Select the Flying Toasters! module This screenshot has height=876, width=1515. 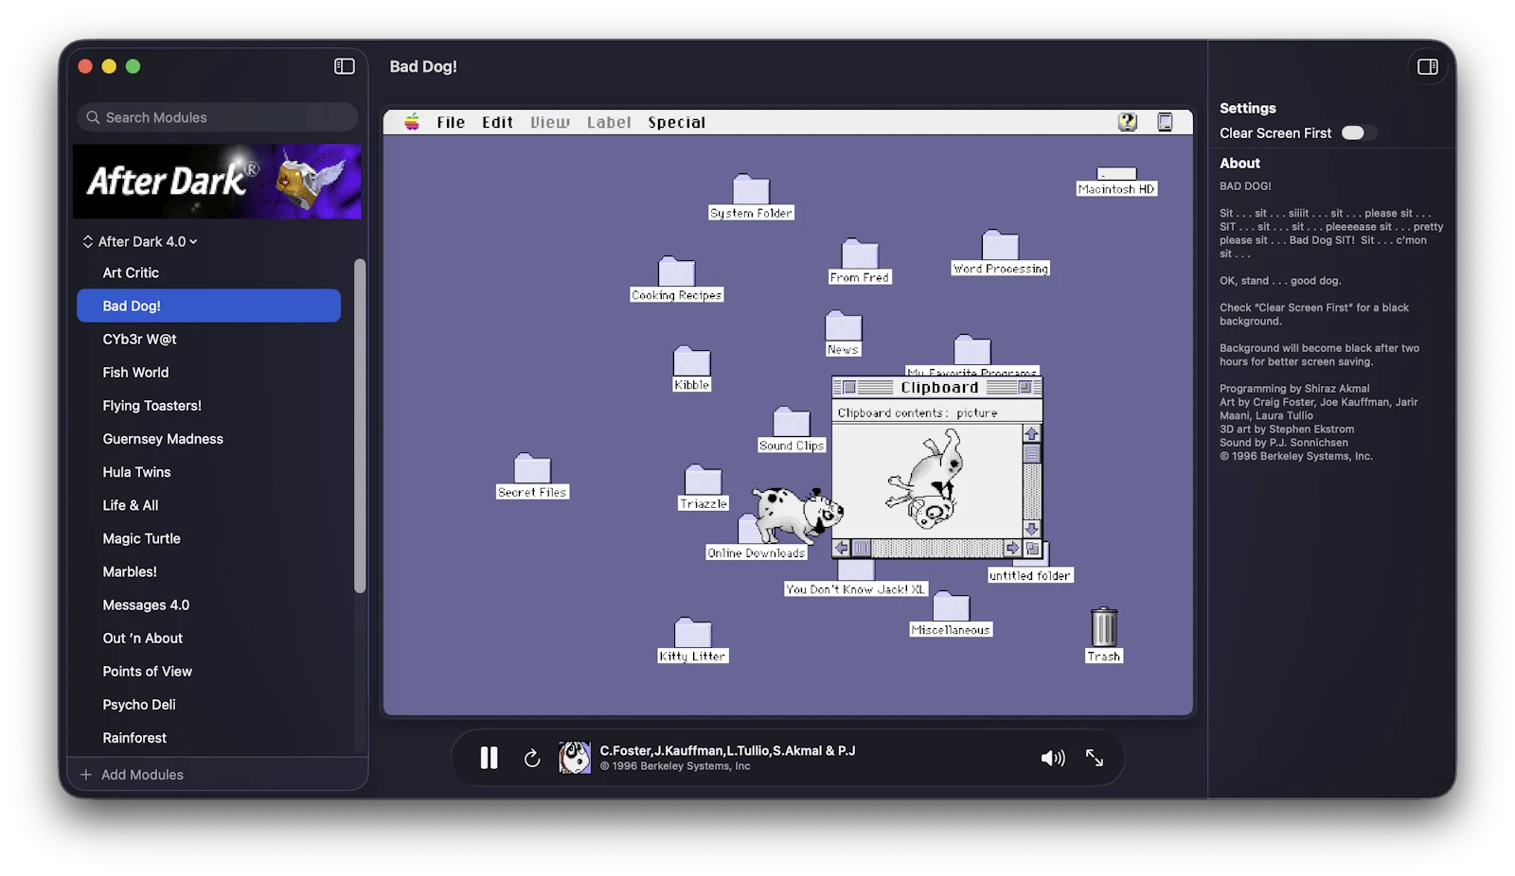(208, 405)
